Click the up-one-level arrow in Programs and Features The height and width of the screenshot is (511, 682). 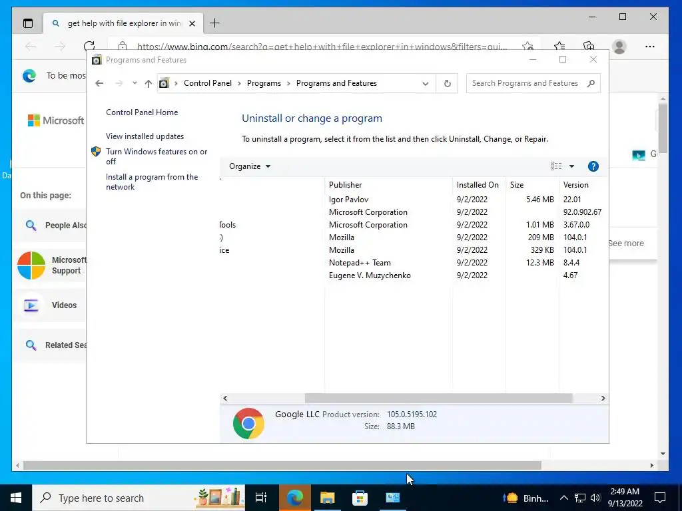point(149,83)
